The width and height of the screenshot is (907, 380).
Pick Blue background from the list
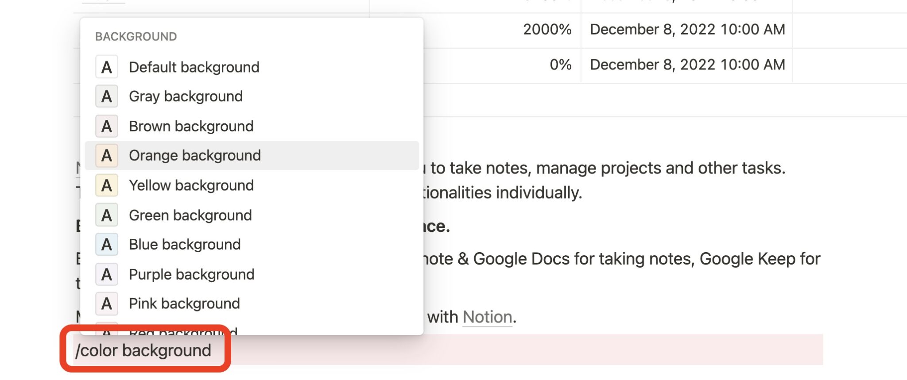tap(185, 244)
